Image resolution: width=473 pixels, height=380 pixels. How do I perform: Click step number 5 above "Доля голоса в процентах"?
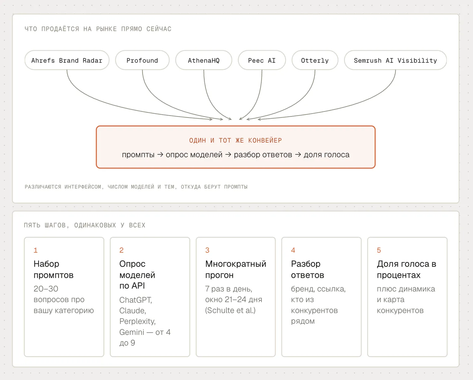coord(379,250)
